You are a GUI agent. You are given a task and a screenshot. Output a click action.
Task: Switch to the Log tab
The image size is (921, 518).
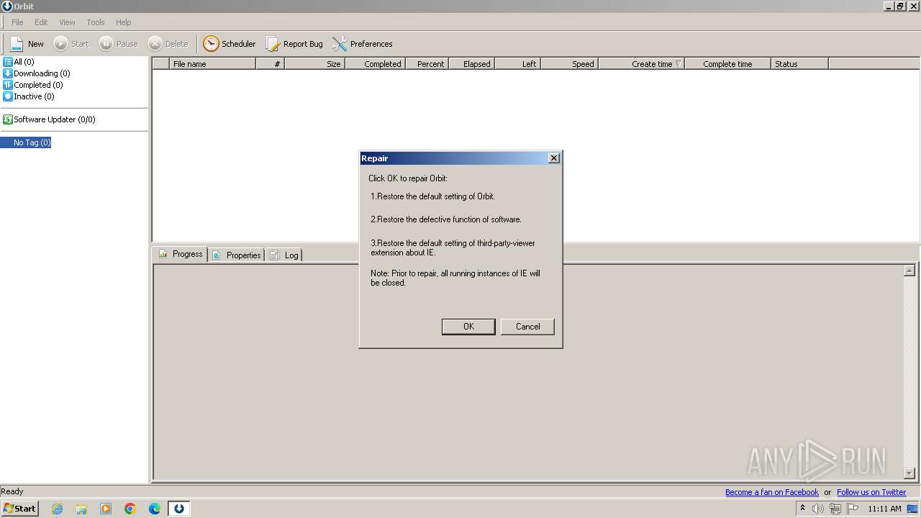tap(284, 255)
